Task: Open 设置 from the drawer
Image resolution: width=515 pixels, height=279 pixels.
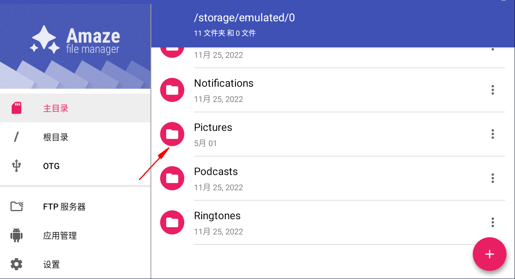Action: point(51,265)
